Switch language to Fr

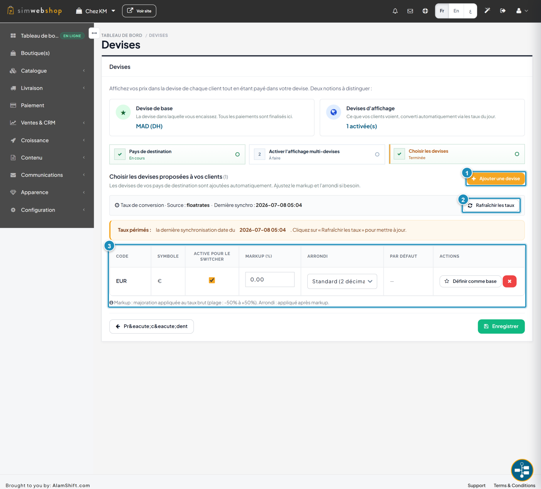tap(442, 11)
